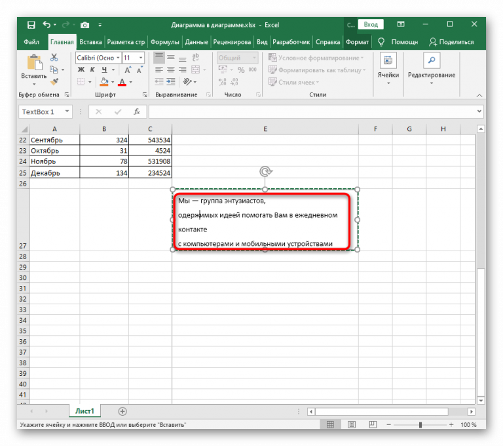The image size is (503, 446).
Task: Click the Поделиться share button
Action: [x=451, y=42]
